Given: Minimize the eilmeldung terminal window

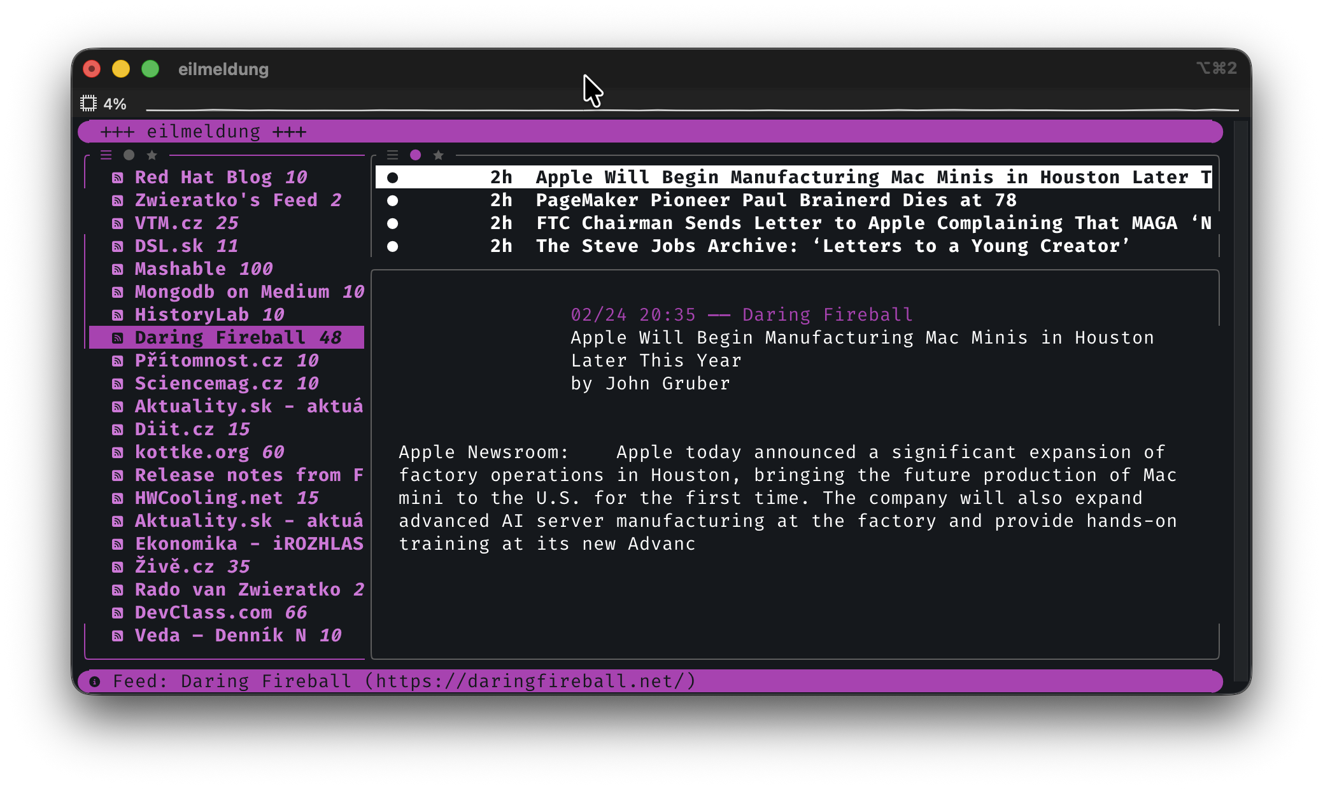Looking at the screenshot, I should (x=121, y=69).
